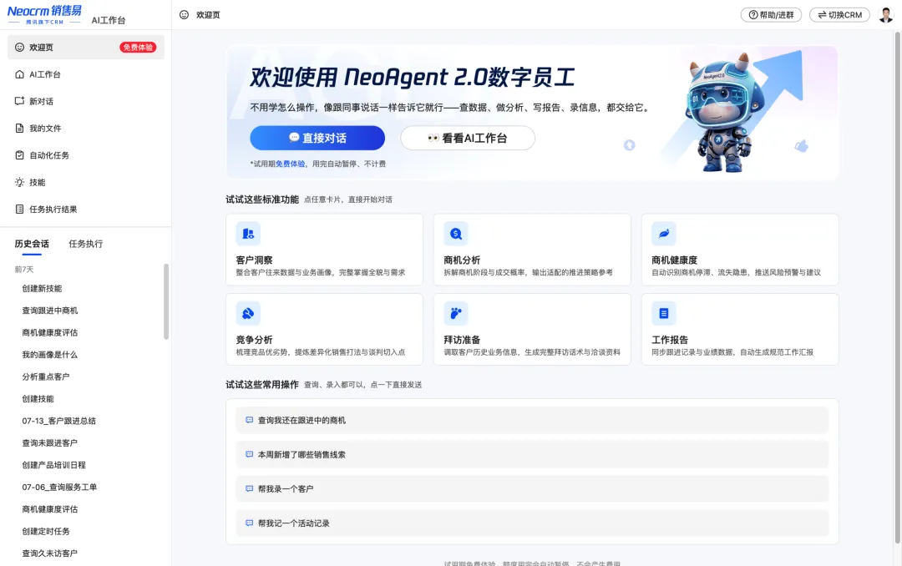
Task: Click the smiley icon beside 欢迎页 in sidebar
Action: pyautogui.click(x=19, y=47)
